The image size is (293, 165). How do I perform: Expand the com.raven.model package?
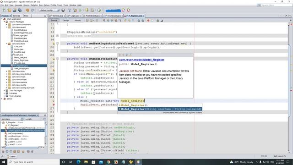[7, 79]
